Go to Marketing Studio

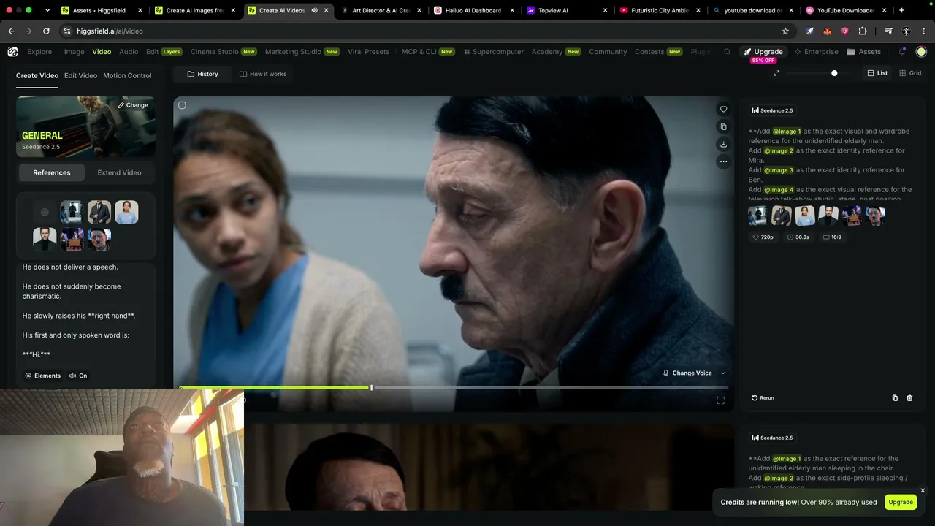point(302,52)
